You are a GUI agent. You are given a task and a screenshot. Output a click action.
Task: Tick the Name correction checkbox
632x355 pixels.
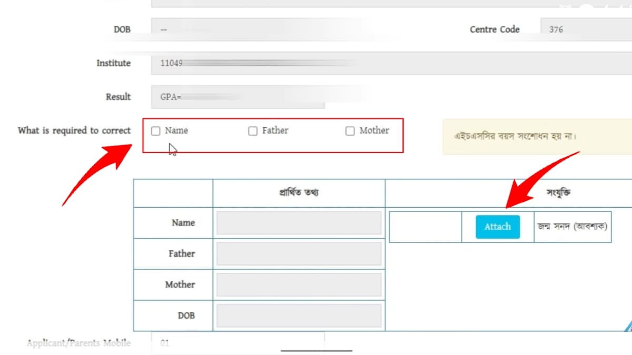pyautogui.click(x=156, y=131)
